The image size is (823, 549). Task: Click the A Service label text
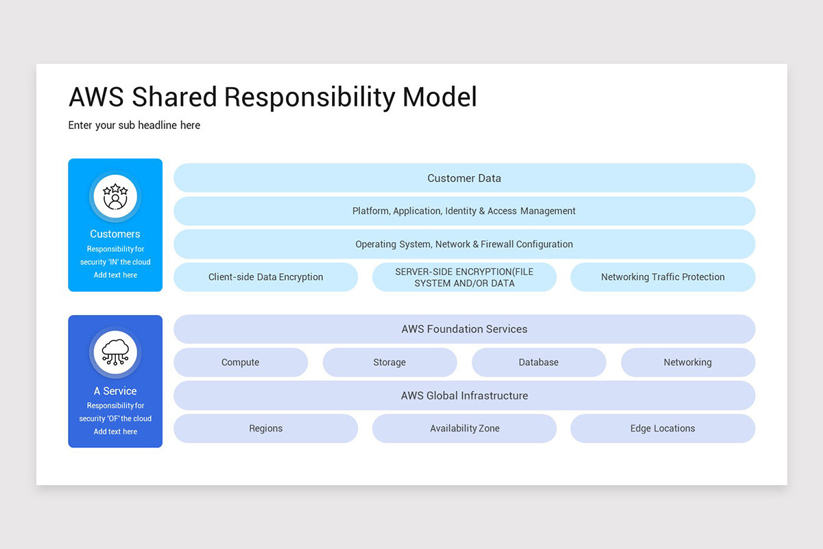[x=115, y=391]
